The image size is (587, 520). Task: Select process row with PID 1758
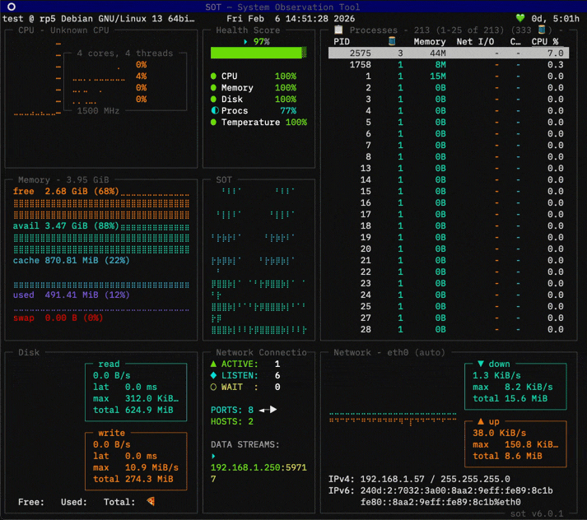tap(449, 65)
